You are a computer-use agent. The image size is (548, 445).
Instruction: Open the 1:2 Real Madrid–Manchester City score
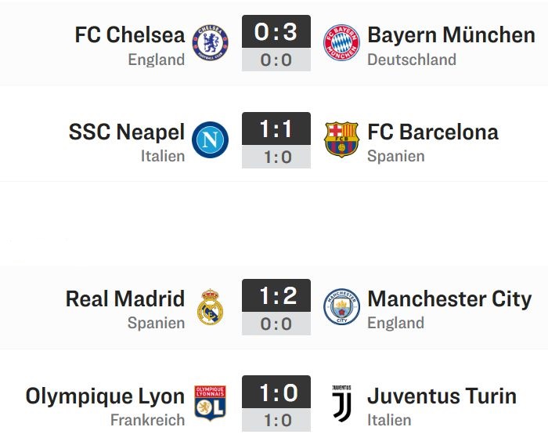coord(276,295)
